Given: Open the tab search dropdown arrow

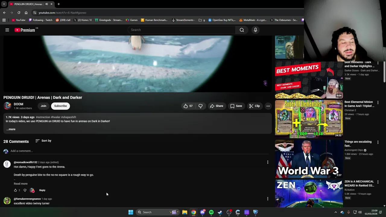Looking at the screenshot, I should point(4,4).
